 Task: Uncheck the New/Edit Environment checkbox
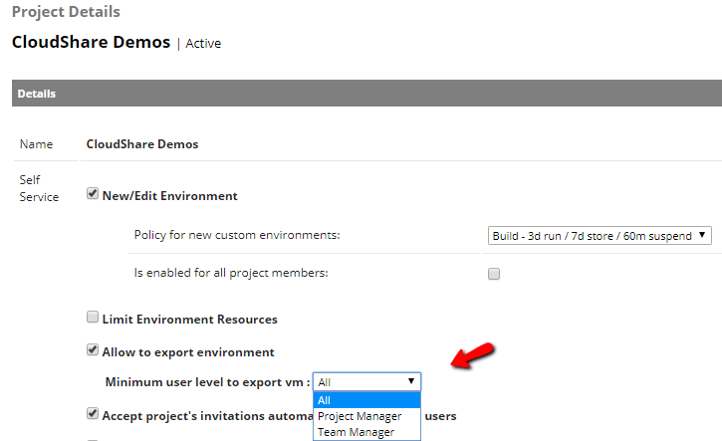point(93,193)
